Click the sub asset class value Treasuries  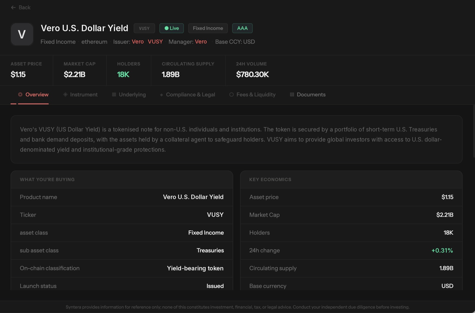(x=210, y=250)
